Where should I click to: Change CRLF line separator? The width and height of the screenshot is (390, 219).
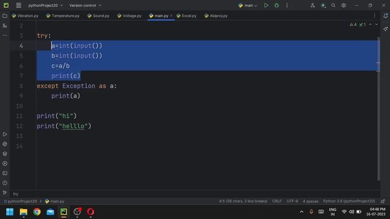277,201
